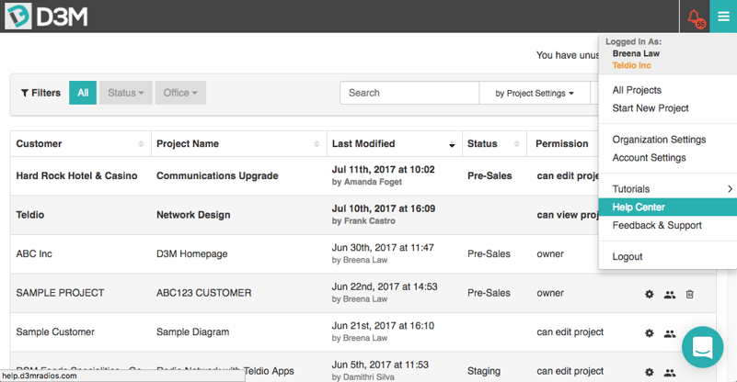
Task: Click the Jul 11th, 2017 at 10:02 date
Action: [383, 169]
